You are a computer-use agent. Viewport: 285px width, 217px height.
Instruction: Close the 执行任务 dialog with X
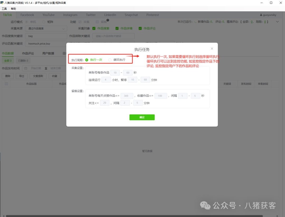click(x=212, y=49)
